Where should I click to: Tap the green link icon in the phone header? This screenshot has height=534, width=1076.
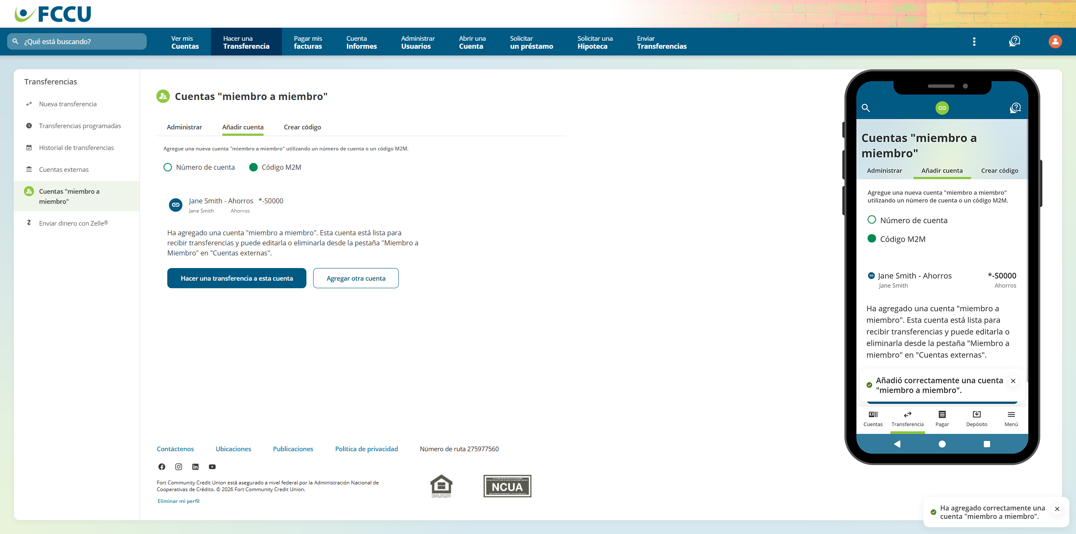click(942, 108)
